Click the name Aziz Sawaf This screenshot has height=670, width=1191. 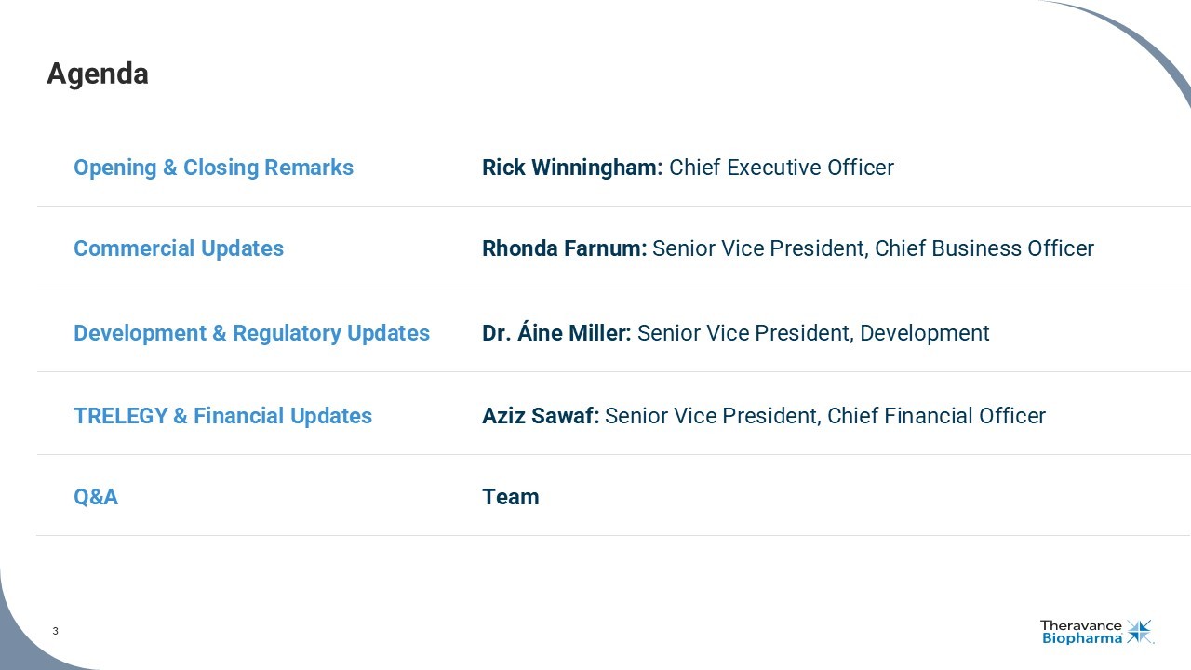click(540, 416)
